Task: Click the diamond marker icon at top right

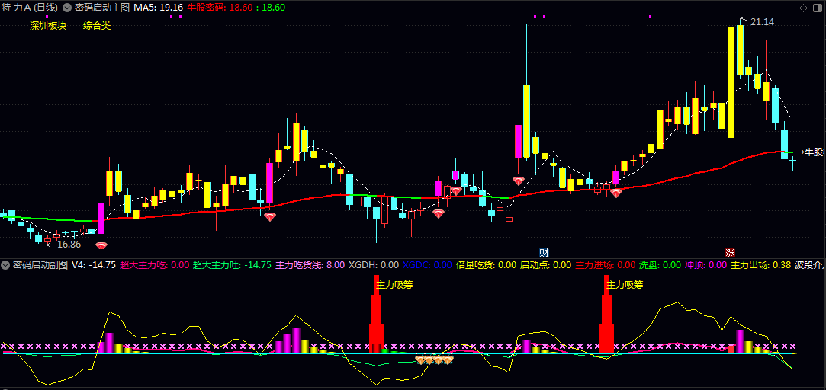Action: [803, 8]
